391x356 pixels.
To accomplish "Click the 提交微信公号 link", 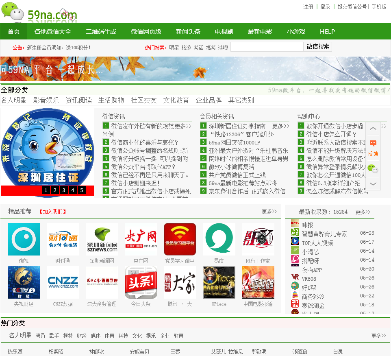I will point(352,7).
